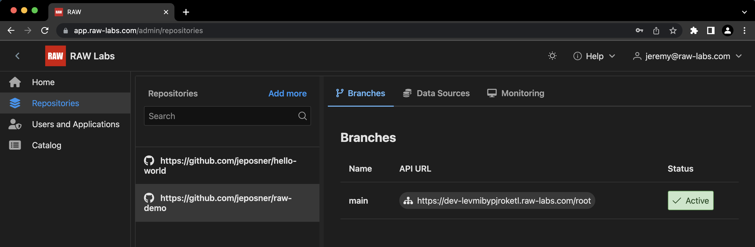755x247 pixels.
Task: Click the browser back arrow
Action: click(x=11, y=30)
